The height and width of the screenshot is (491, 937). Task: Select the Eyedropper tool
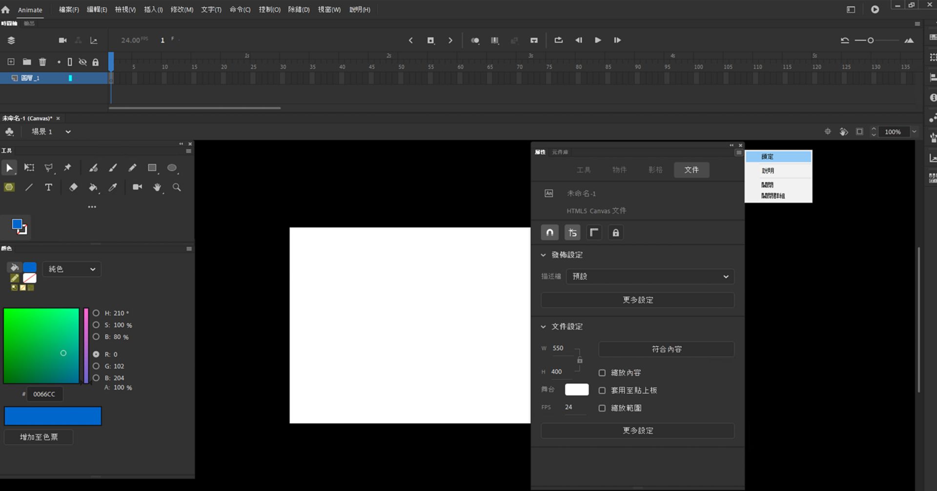click(x=113, y=187)
